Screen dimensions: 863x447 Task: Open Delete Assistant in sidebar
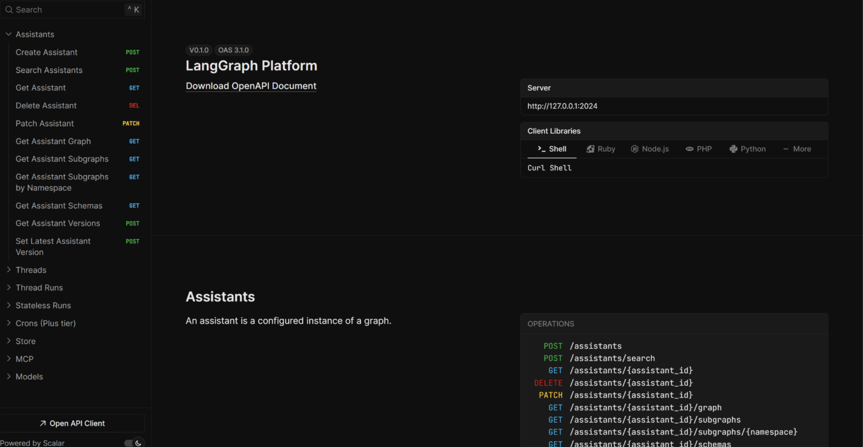77,106
